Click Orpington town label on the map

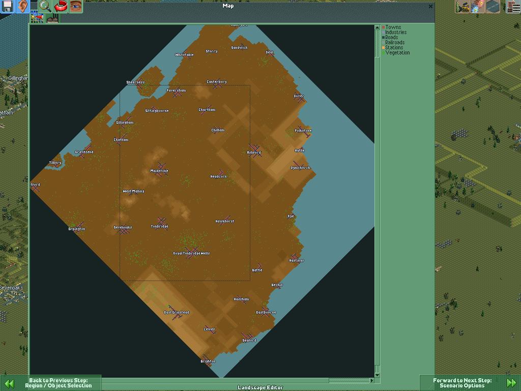[77, 229]
